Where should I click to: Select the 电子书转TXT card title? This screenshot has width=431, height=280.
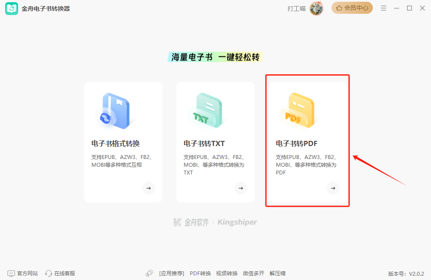pyautogui.click(x=204, y=143)
